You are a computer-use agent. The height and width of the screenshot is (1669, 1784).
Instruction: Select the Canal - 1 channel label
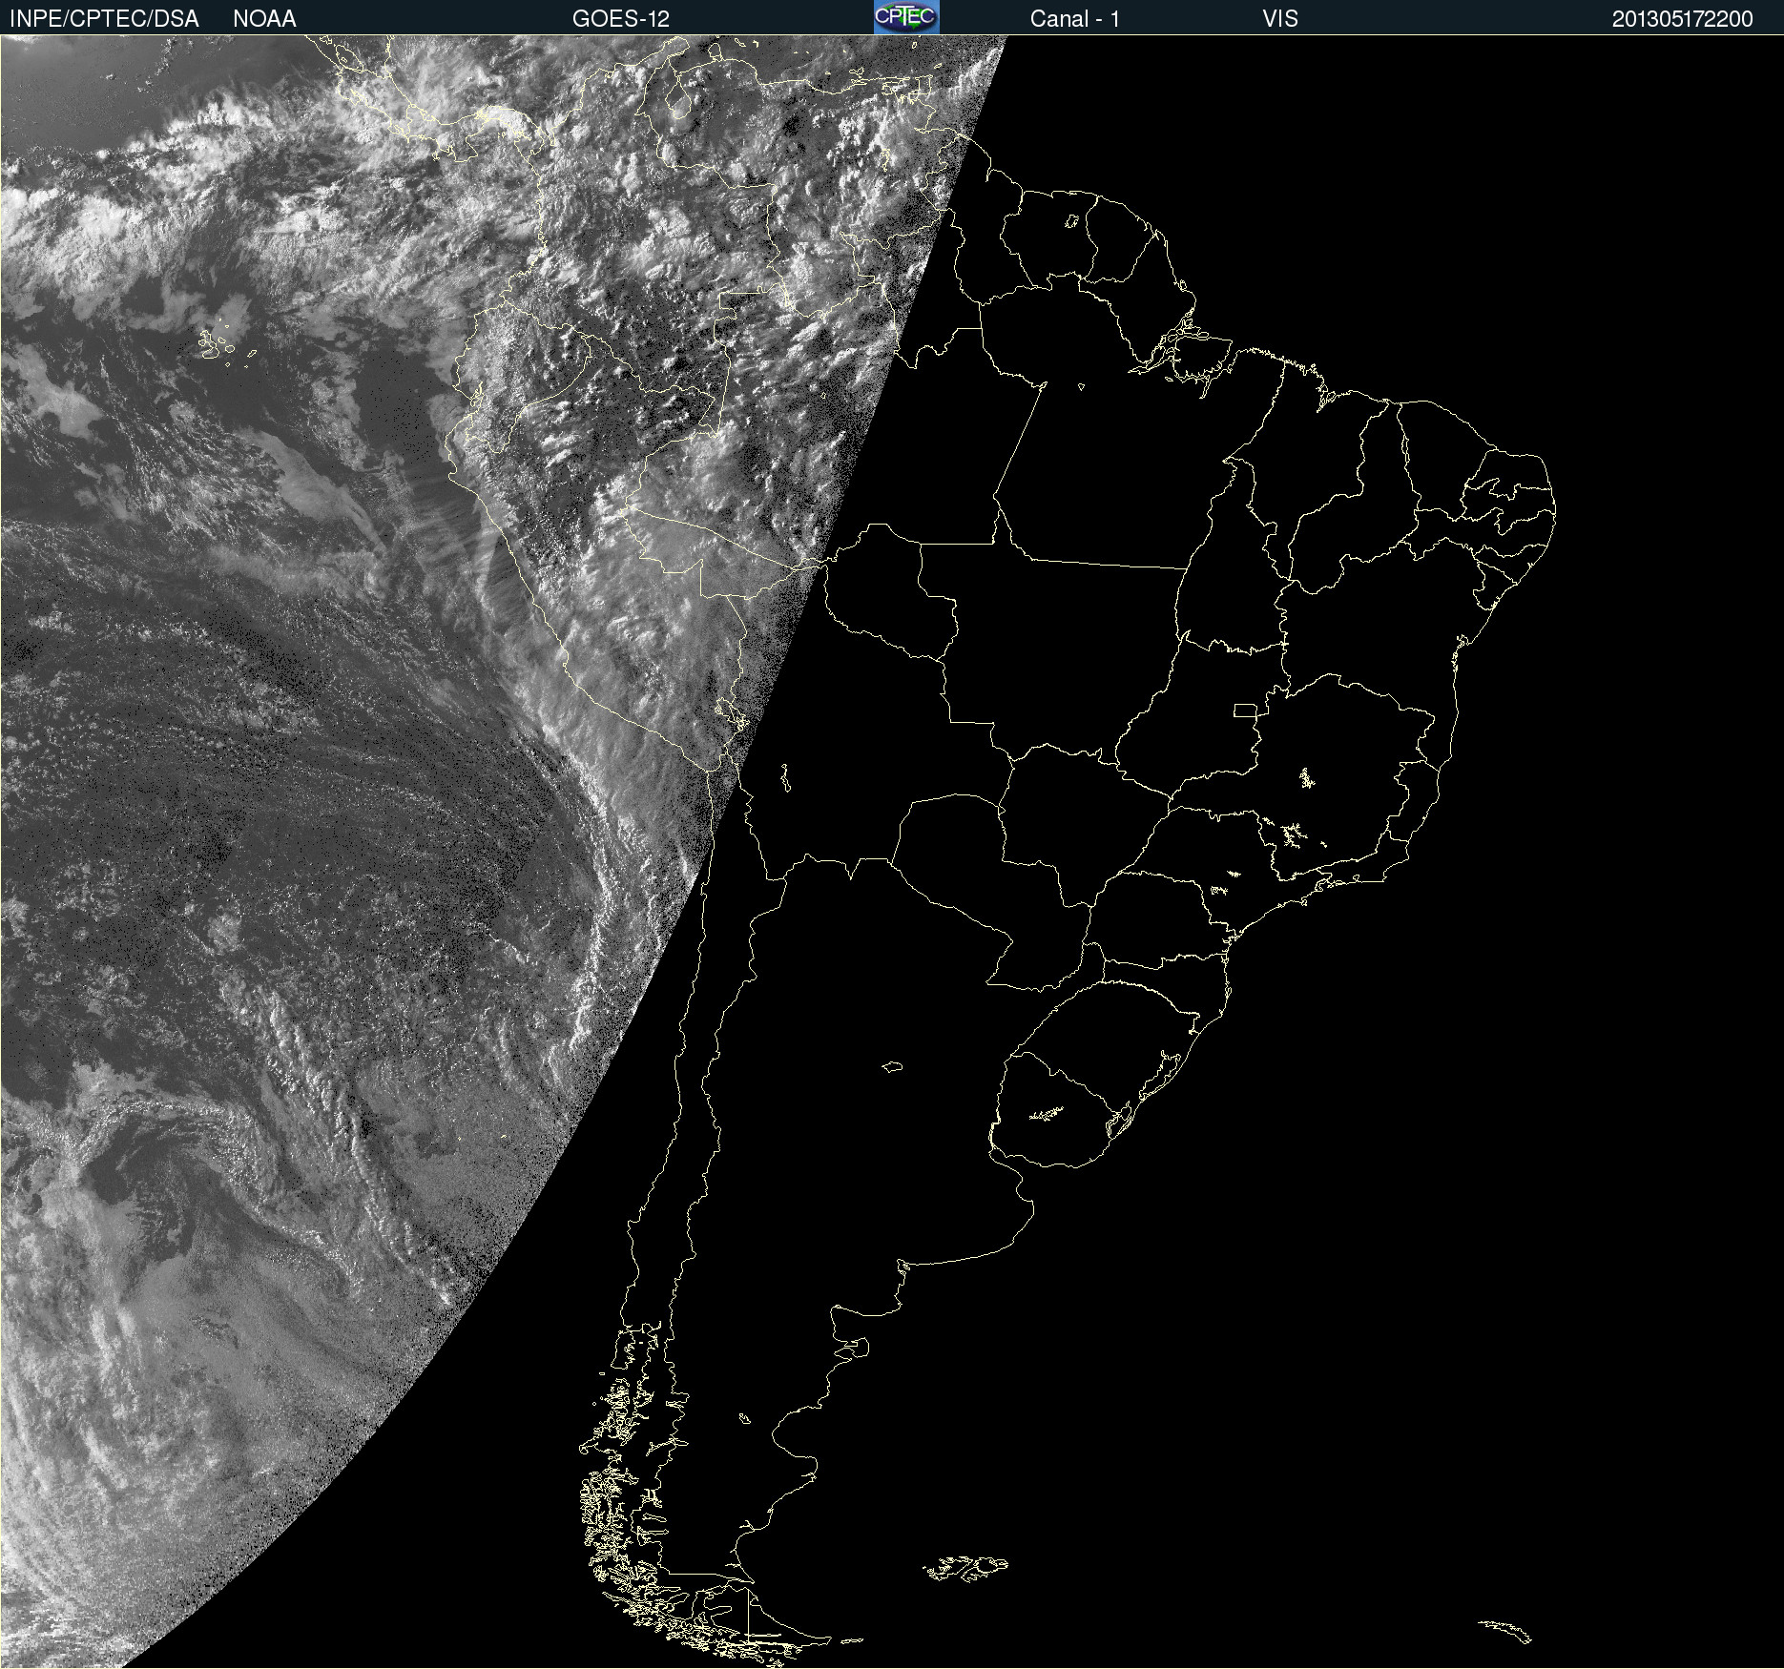pos(1075,19)
